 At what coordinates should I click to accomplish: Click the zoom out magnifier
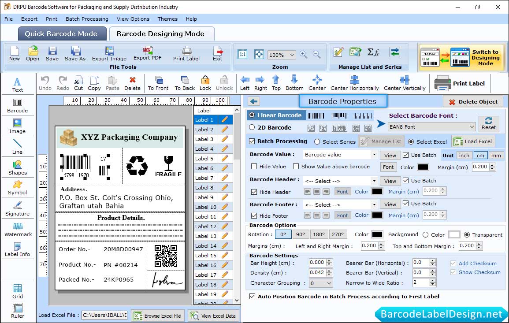click(x=316, y=55)
